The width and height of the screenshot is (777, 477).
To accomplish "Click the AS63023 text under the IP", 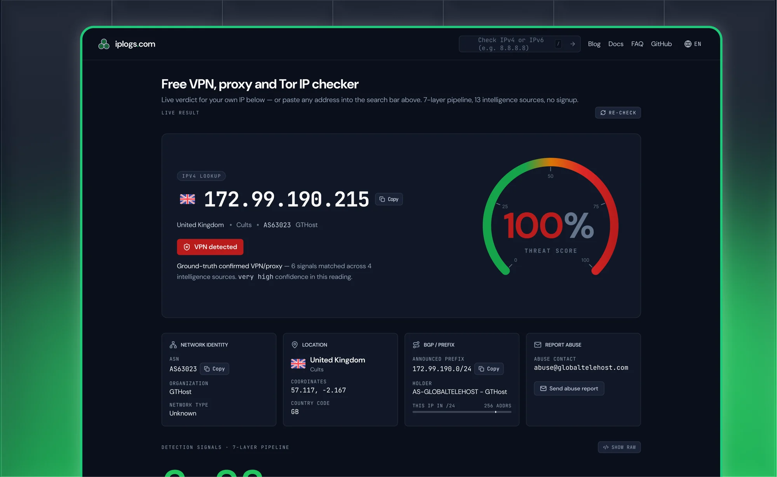I will (277, 225).
